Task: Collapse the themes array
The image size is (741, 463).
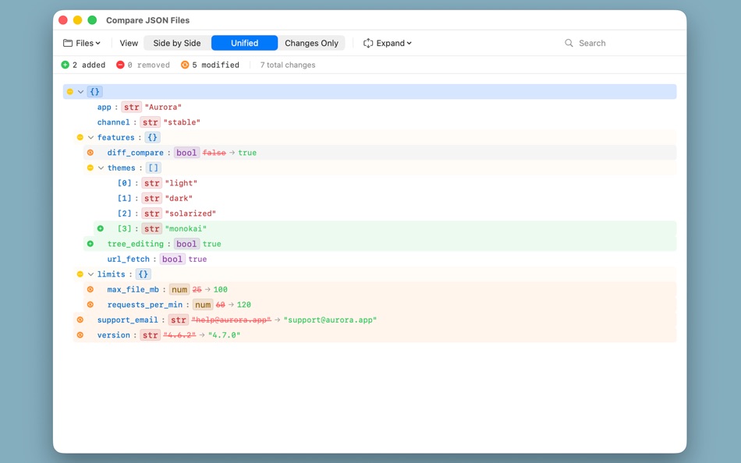Action: coord(101,168)
